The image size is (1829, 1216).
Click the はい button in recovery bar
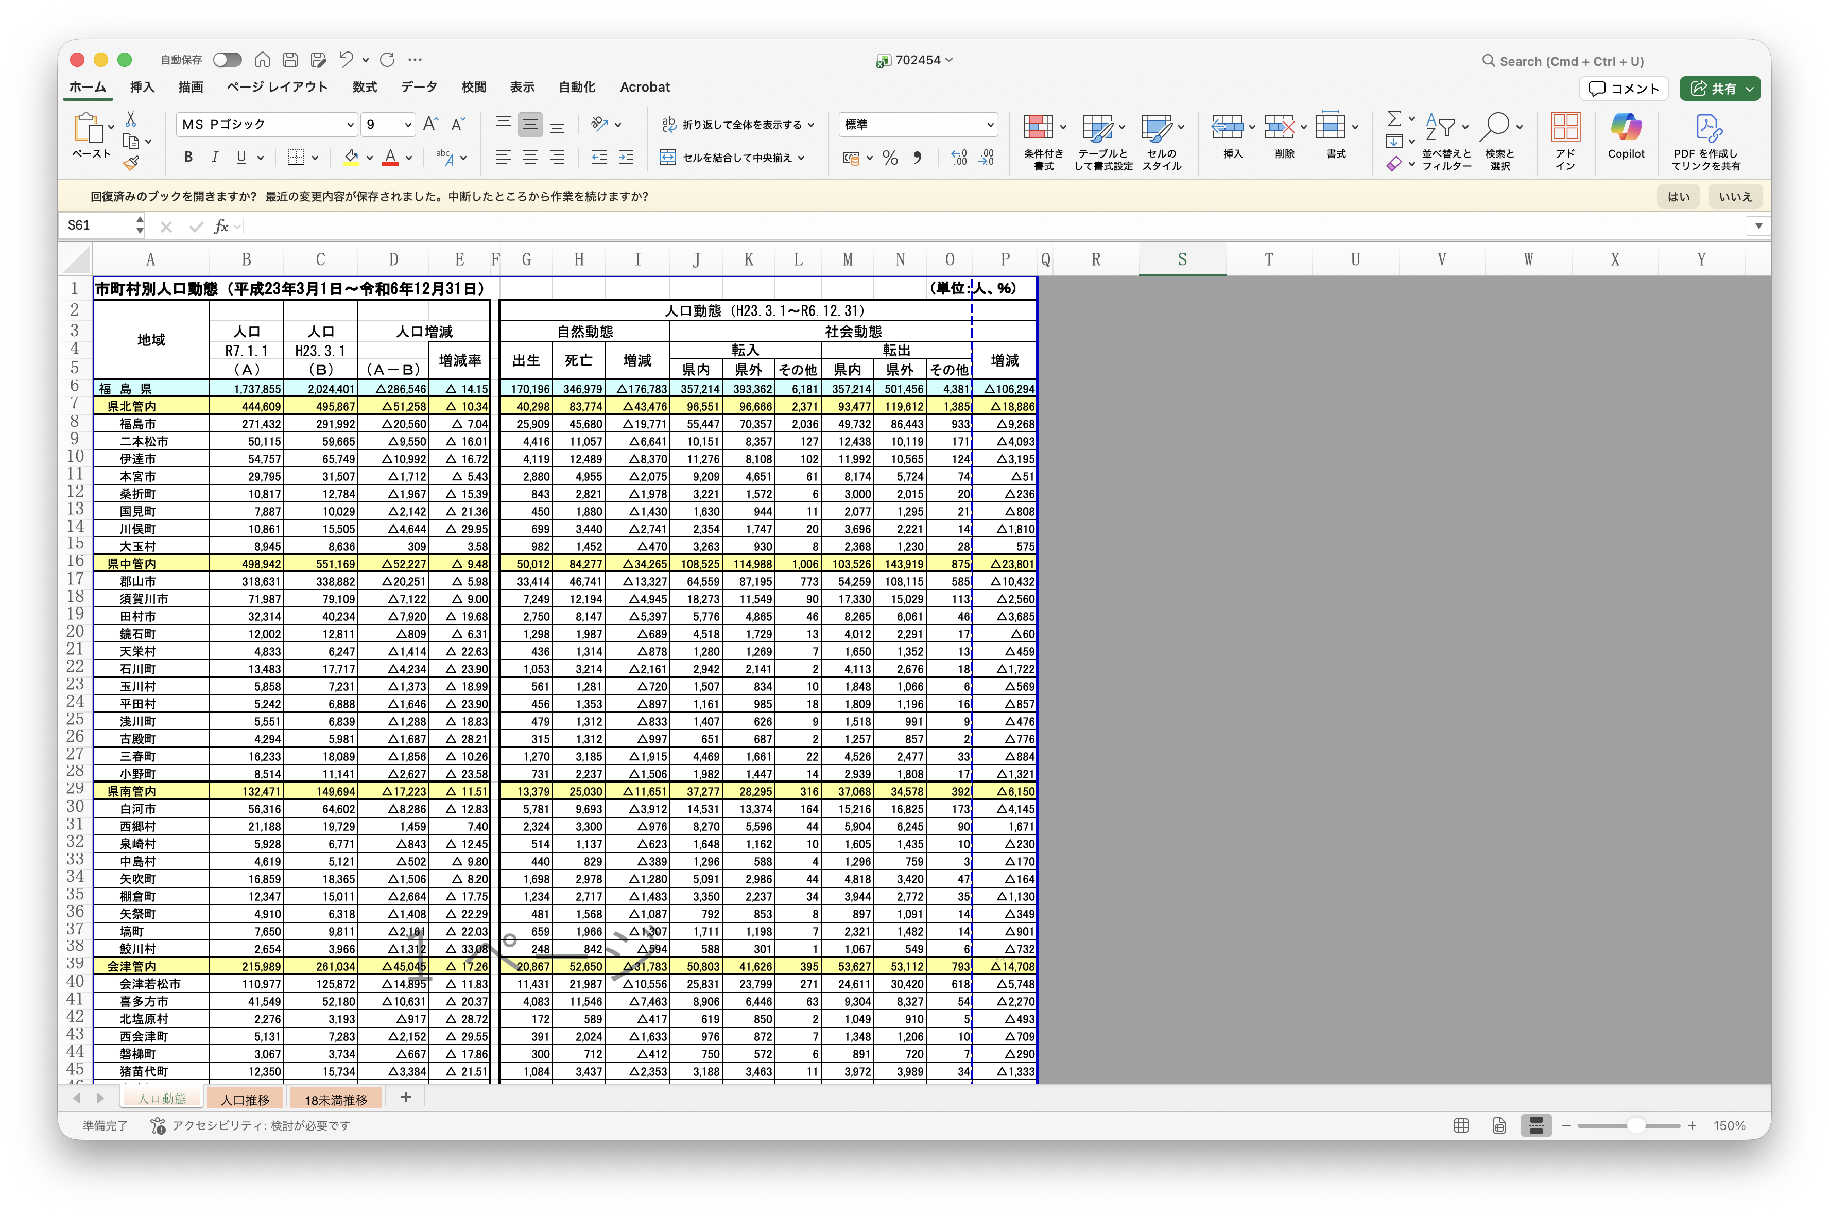pos(1678,196)
